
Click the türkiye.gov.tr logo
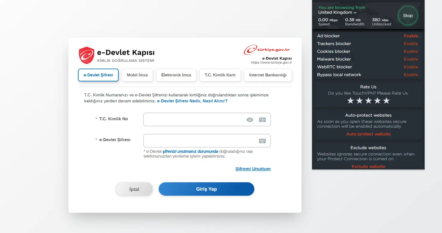pyautogui.click(x=267, y=50)
